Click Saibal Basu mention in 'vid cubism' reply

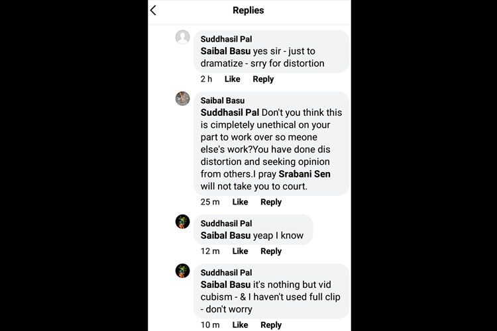coord(225,285)
